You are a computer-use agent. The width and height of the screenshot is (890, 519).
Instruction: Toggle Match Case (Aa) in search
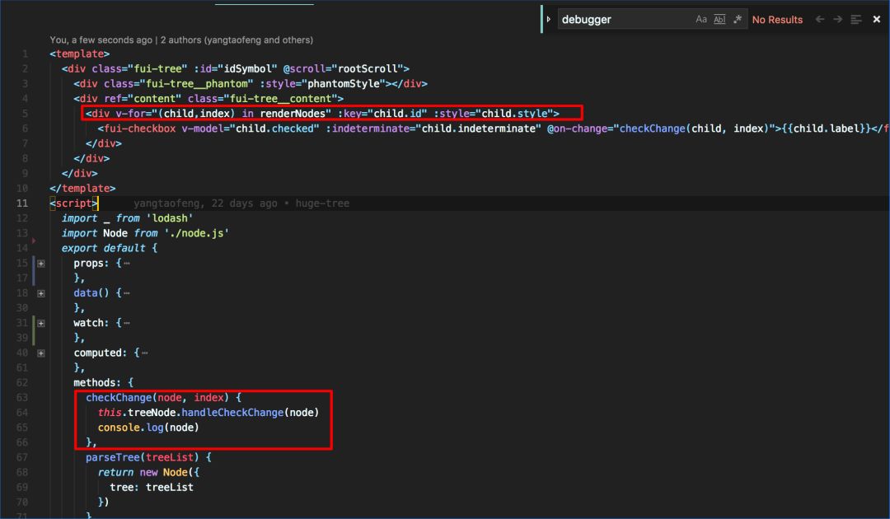pyautogui.click(x=701, y=19)
